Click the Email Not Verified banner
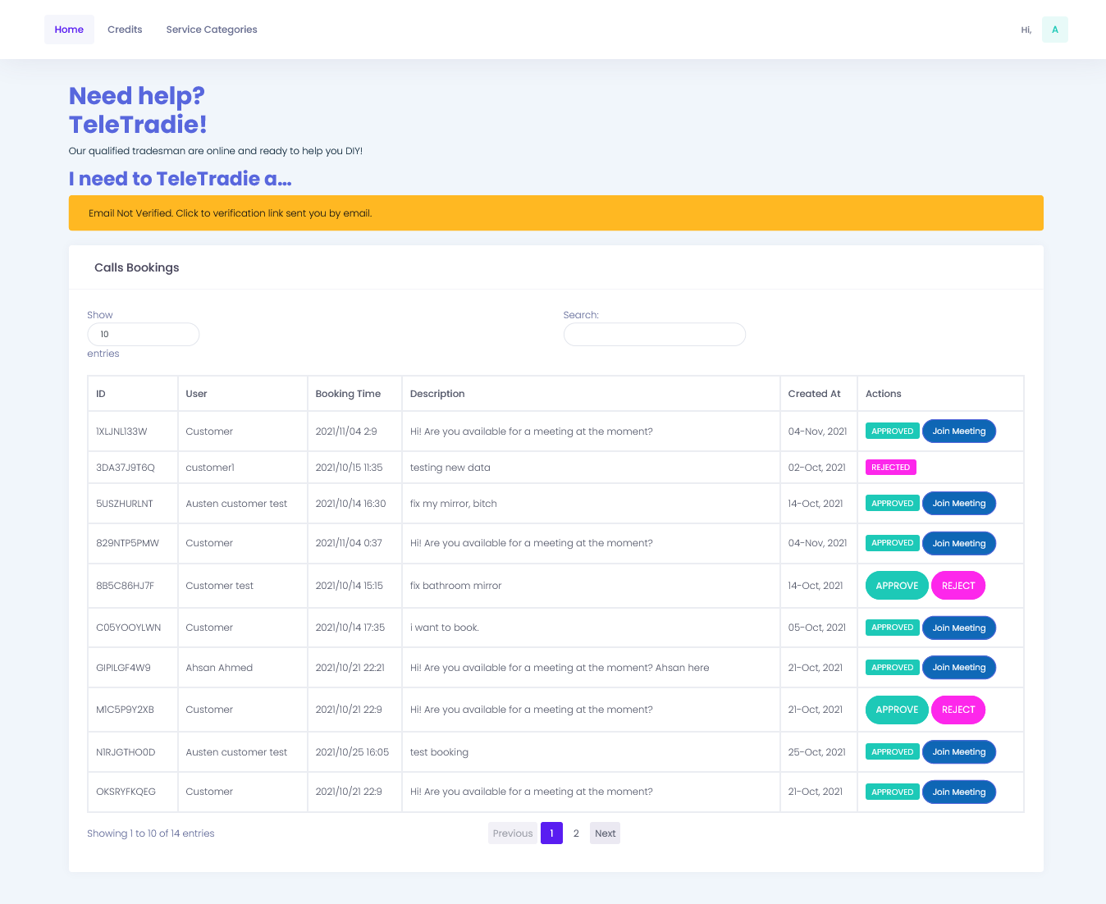The height and width of the screenshot is (904, 1106). point(555,213)
